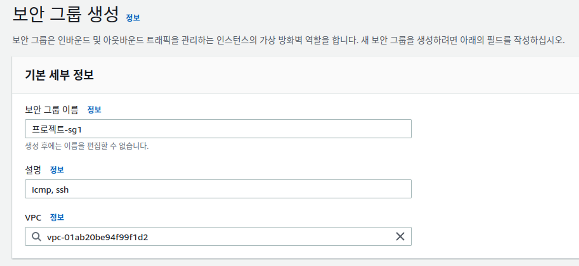The image size is (579, 266).
Task: Click the word 인바운드 in the intro sentence
Action: point(74,40)
